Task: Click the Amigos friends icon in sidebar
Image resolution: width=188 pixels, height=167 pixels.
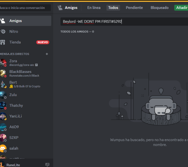Action: (3, 21)
